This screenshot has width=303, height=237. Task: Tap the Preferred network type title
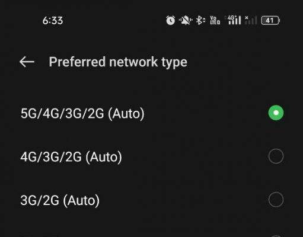click(x=118, y=62)
